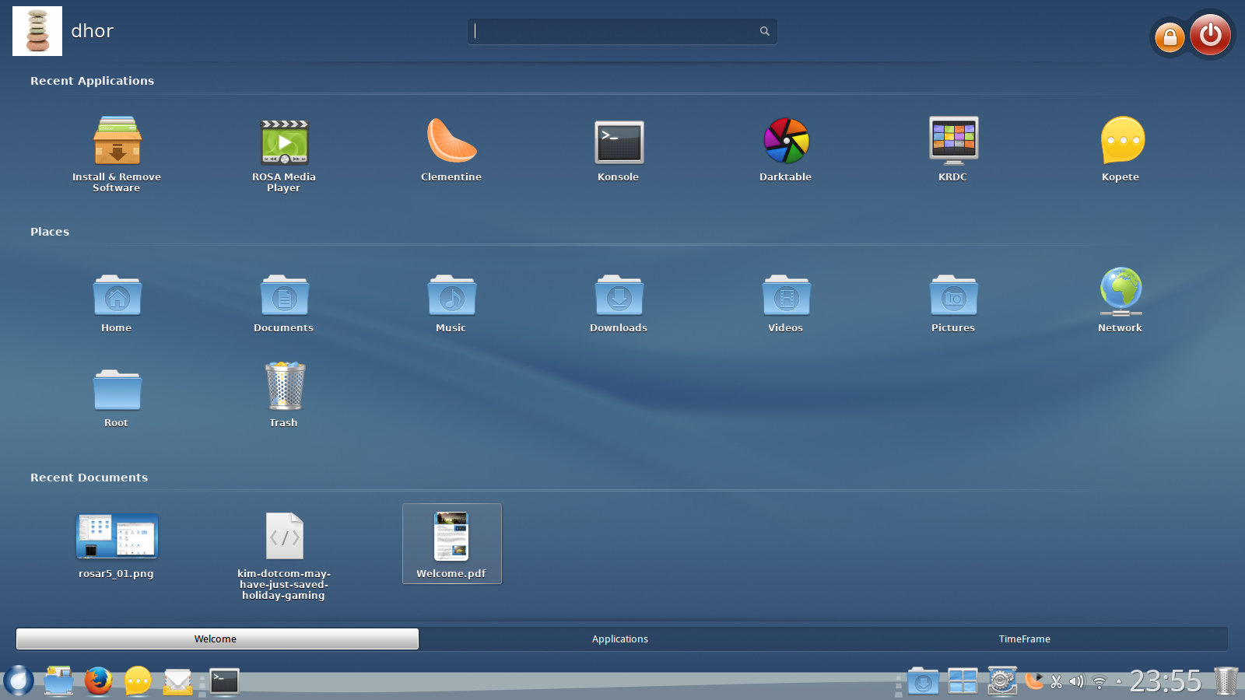The height and width of the screenshot is (700, 1245).
Task: Open Clementine music player
Action: click(451, 149)
